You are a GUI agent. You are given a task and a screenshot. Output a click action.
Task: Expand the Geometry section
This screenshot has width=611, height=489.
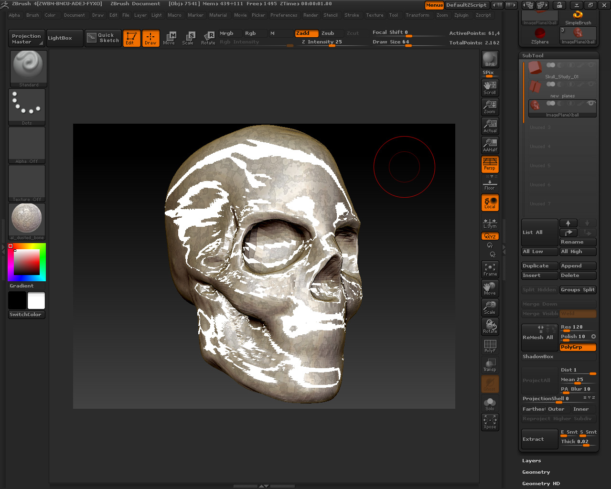(536, 472)
